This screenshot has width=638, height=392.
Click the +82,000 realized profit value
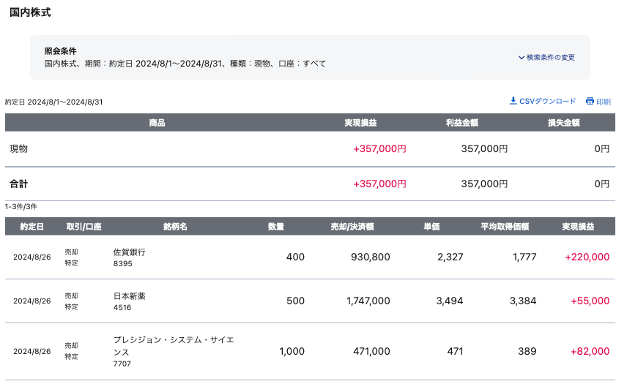pos(589,352)
